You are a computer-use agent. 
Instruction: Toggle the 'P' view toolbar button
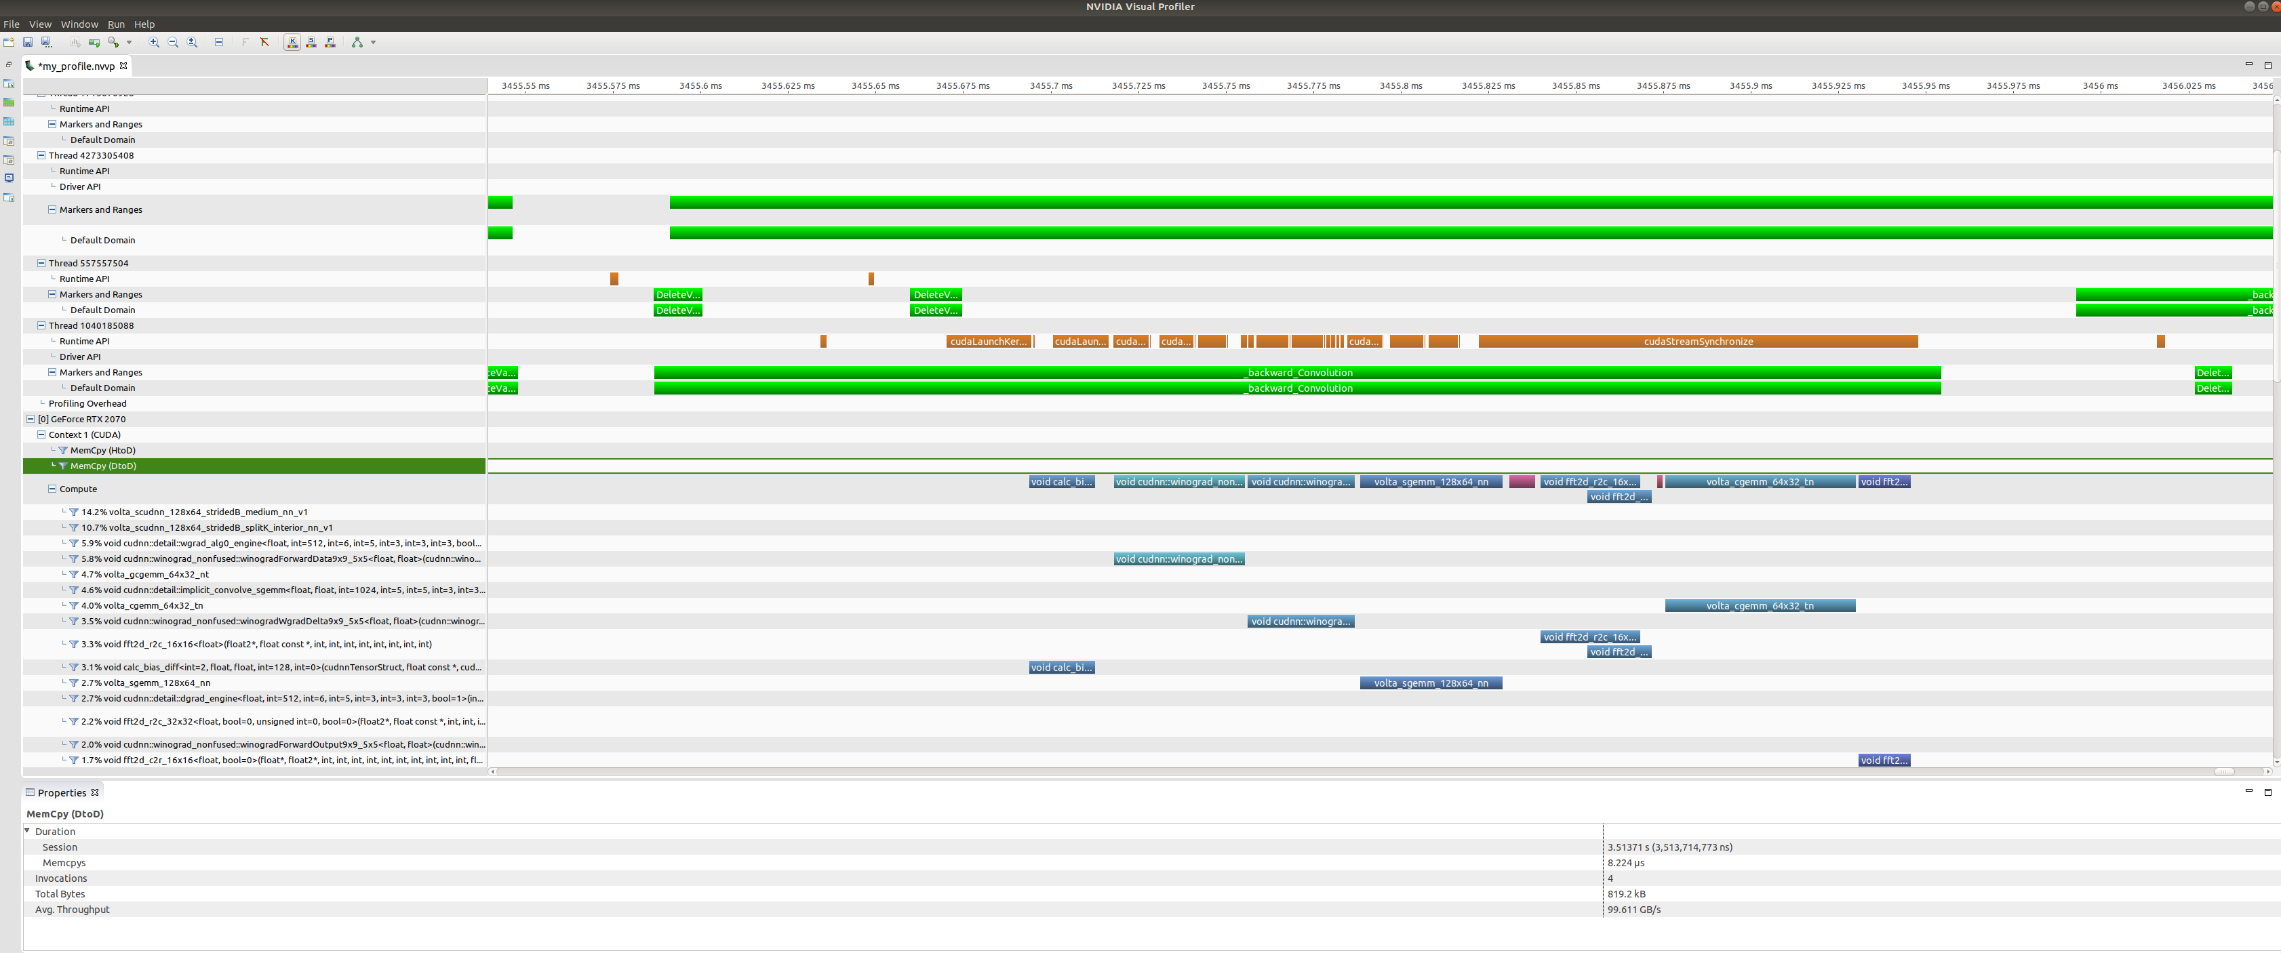[x=330, y=41]
